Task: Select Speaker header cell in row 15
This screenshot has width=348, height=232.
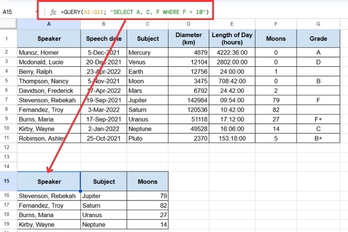Action: point(49,181)
